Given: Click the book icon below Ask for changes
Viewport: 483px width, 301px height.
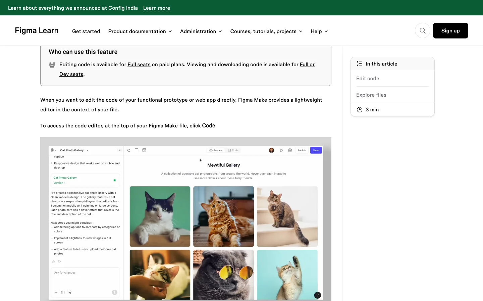Looking at the screenshot, I should (x=63, y=292).
